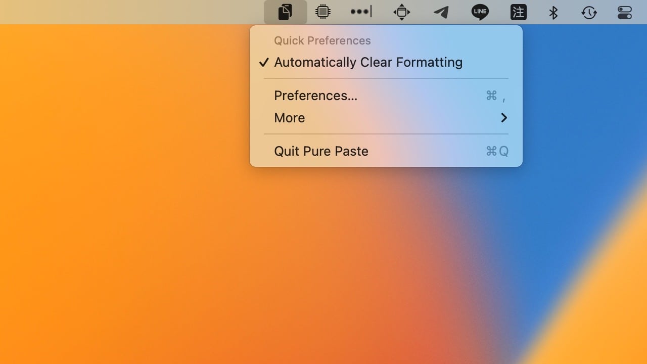This screenshot has width=647, height=364.
Task: Click the three-dots hidden items menu bar icon
Action: click(x=361, y=12)
